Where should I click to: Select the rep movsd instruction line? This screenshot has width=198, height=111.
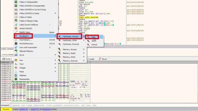[84, 4]
